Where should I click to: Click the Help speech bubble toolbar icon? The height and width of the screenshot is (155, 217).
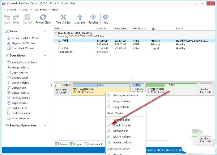(106, 18)
